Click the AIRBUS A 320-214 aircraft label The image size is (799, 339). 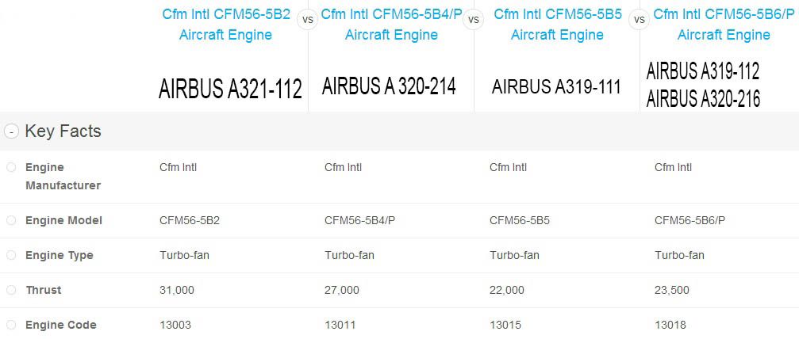coord(389,86)
